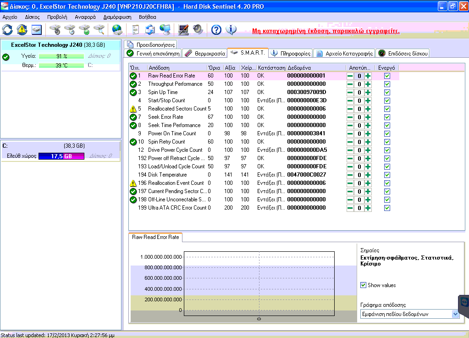This screenshot has height=338, width=469.
Task: Toggle Ενεργό checkbox for Spin Up Time
Action: click(387, 93)
